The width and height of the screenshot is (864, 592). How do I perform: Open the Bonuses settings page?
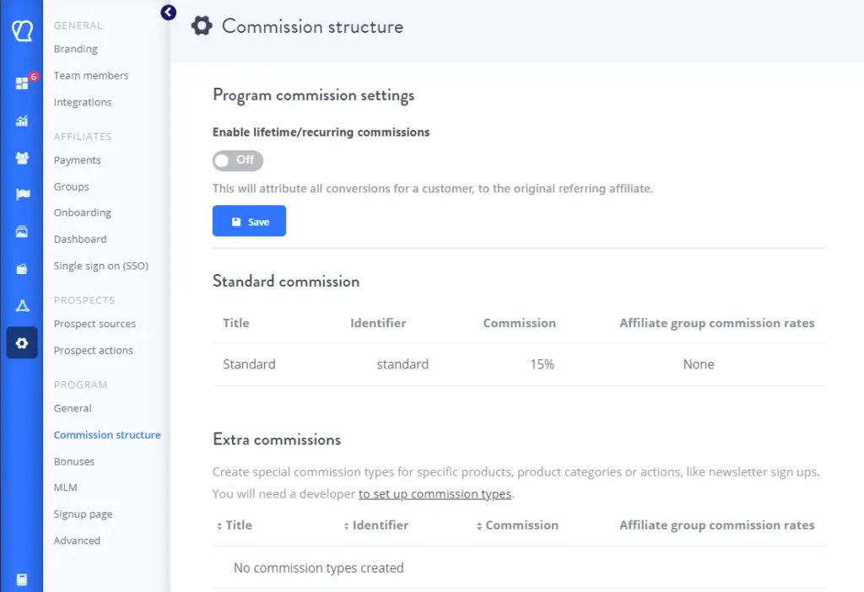[x=73, y=461]
